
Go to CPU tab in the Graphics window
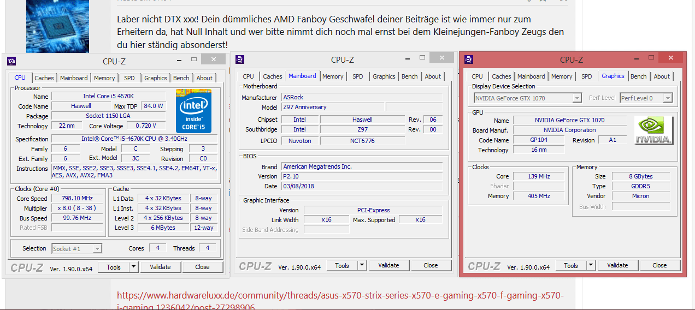[x=477, y=76]
